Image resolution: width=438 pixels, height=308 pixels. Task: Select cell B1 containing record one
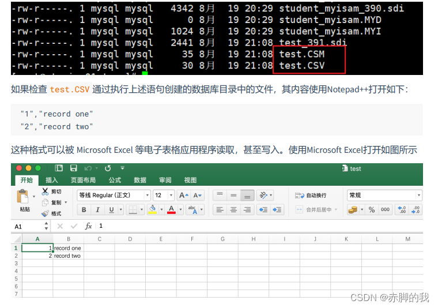[x=69, y=248]
